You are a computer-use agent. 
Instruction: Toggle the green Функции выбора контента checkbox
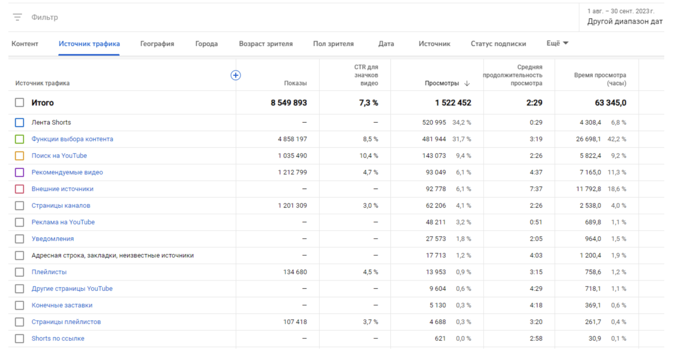click(19, 139)
